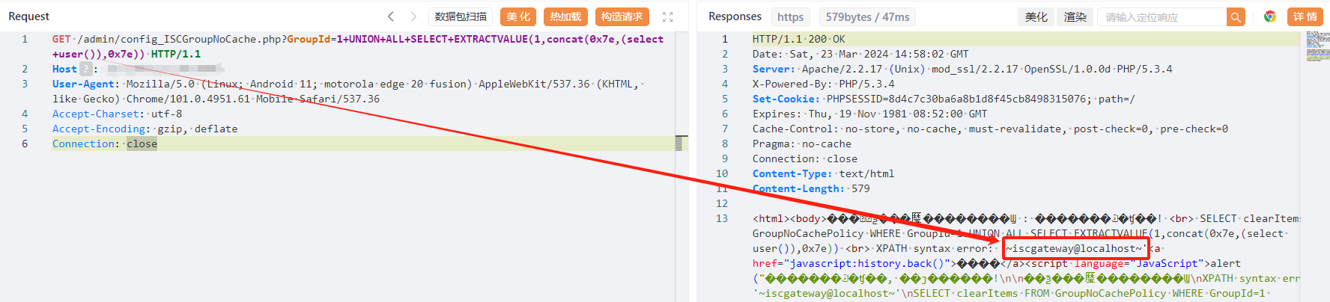The height and width of the screenshot is (302, 1330).
Task: Click the Cache-Control header in the response
Action: (x=990, y=129)
